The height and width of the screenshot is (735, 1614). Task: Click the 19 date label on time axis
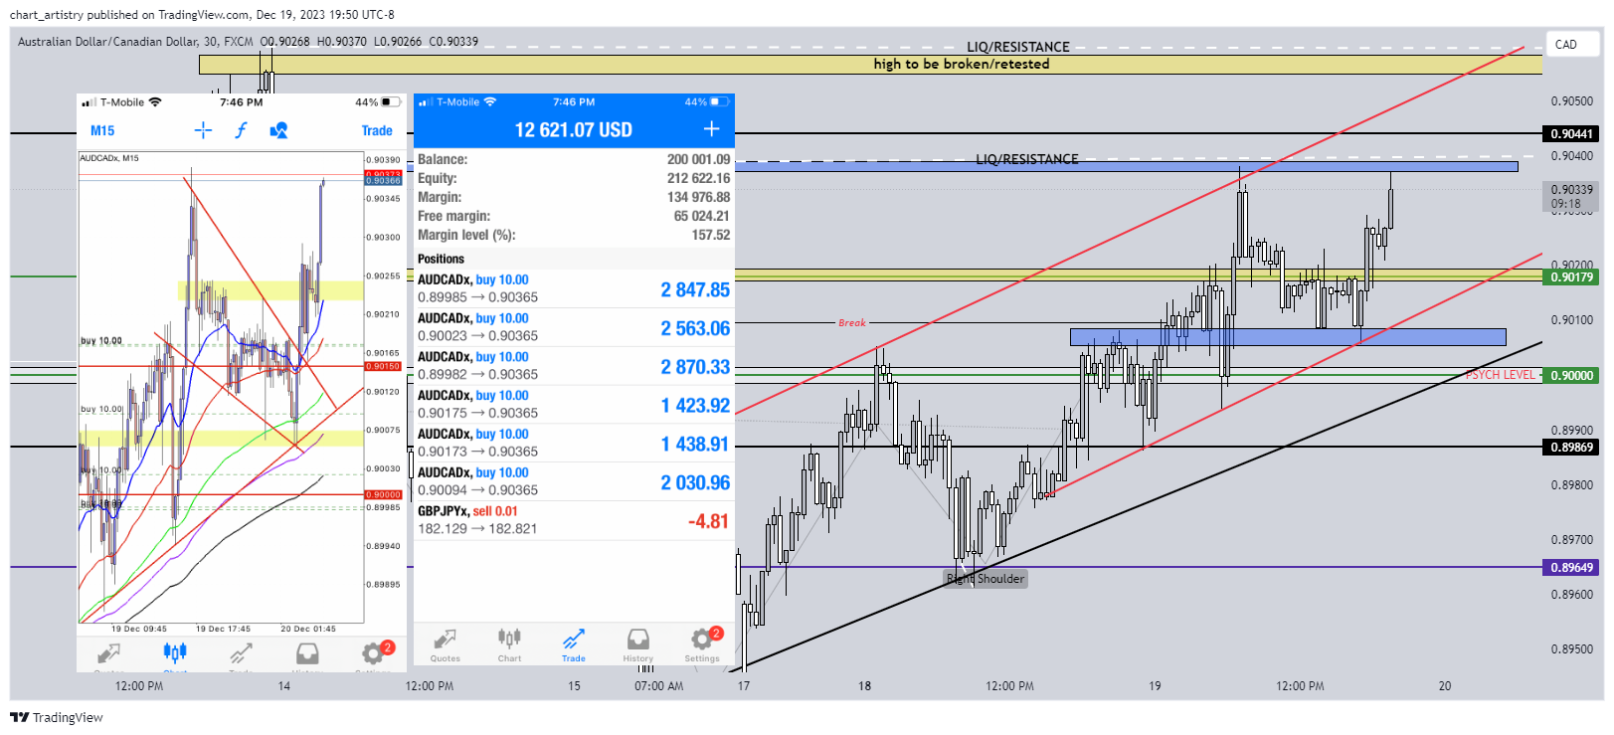click(x=1155, y=686)
